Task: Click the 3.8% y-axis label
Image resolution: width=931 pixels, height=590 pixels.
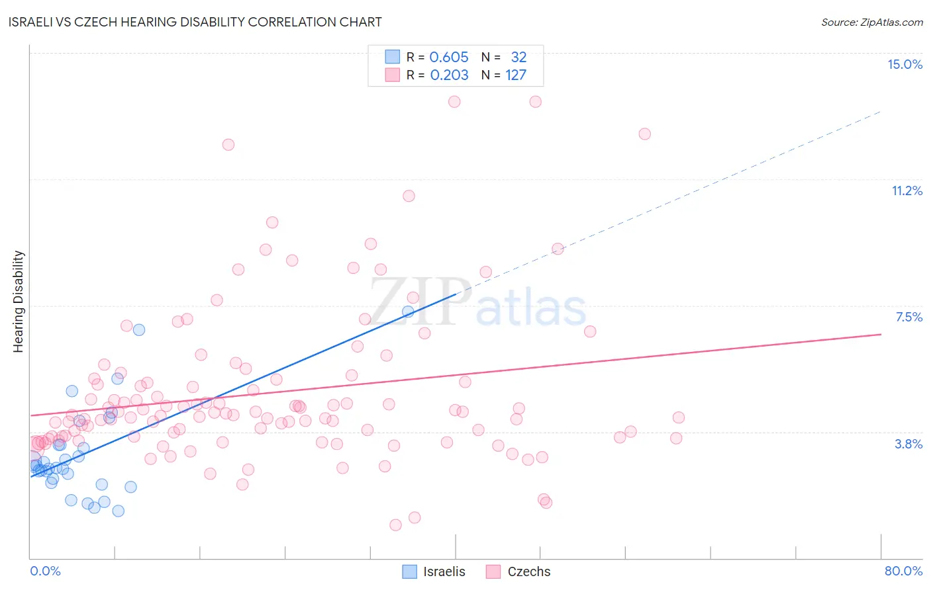Action: (908, 444)
